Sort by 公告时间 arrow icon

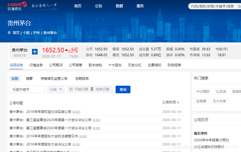tap(178, 102)
